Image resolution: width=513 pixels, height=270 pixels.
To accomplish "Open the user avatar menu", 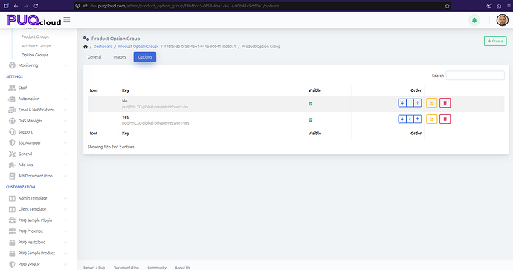I will [502, 20].
